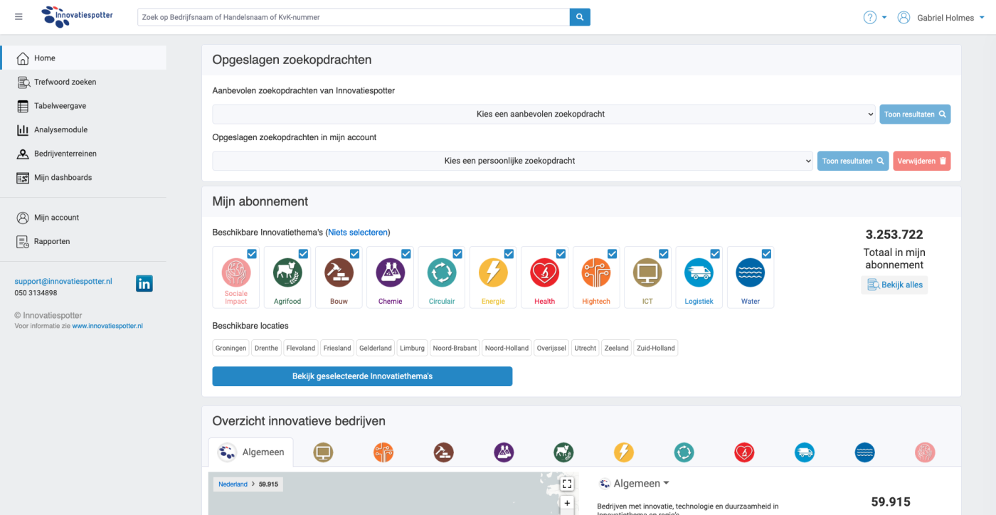Uncheck the Water theme checkbox

766,254
